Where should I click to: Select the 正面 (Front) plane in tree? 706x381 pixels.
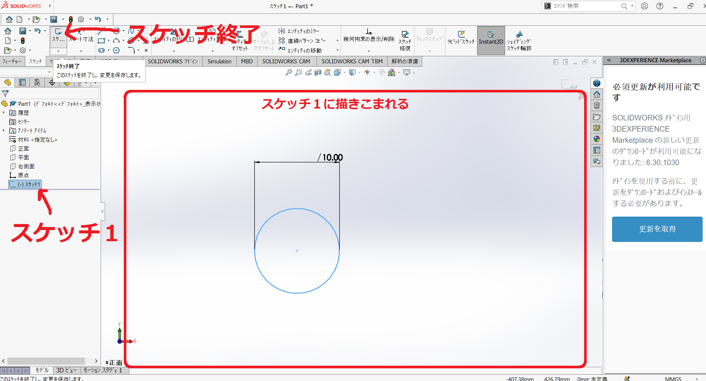point(19,148)
